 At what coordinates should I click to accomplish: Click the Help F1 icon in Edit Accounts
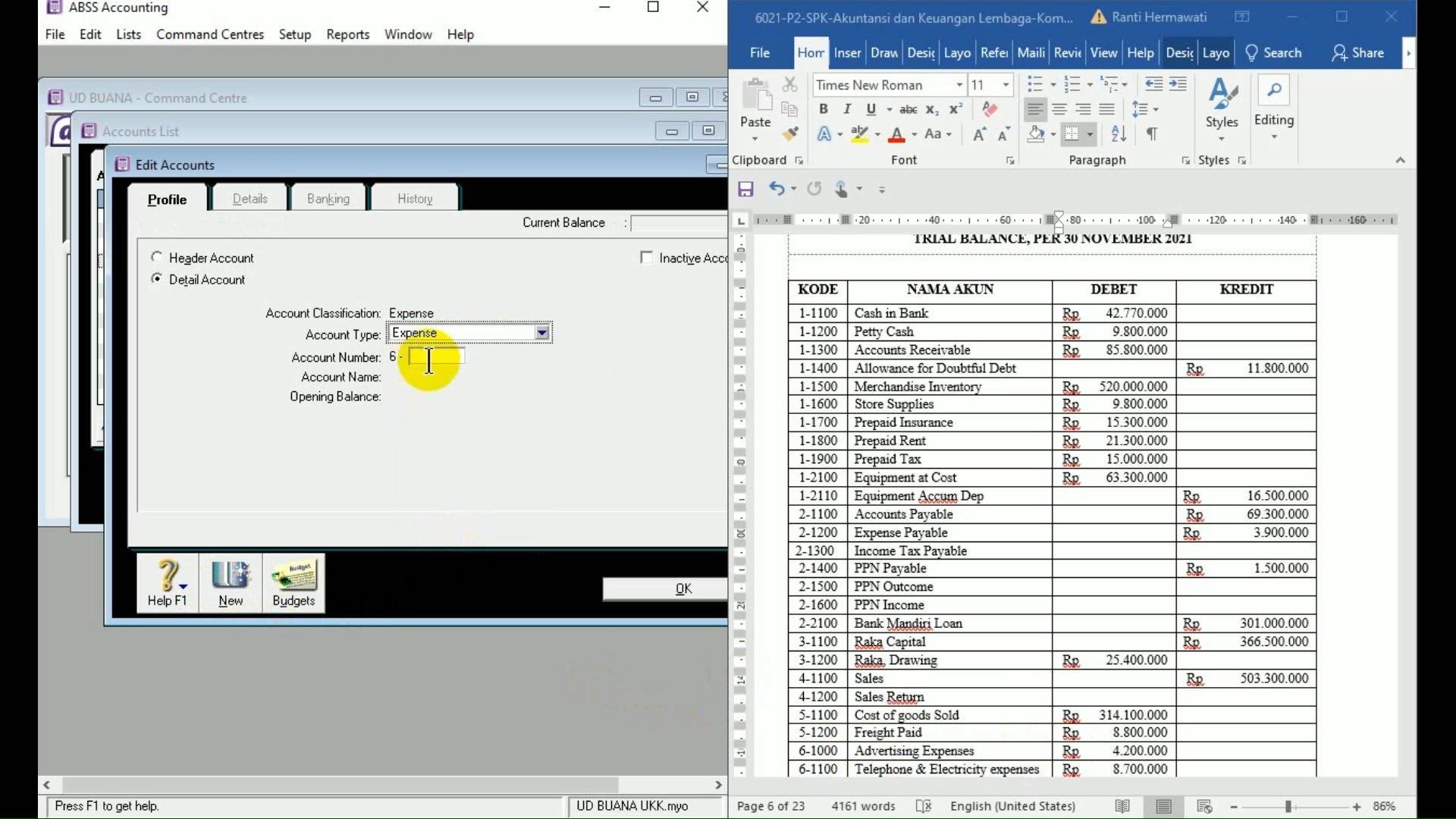pyautogui.click(x=168, y=582)
